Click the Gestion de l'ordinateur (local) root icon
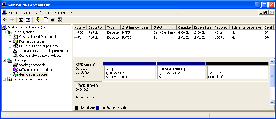The height and width of the screenshot is (119, 276). click(4, 27)
